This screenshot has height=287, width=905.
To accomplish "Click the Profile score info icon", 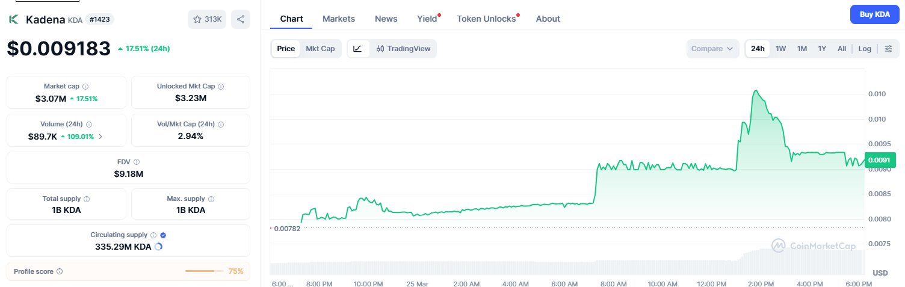I will tap(59, 271).
